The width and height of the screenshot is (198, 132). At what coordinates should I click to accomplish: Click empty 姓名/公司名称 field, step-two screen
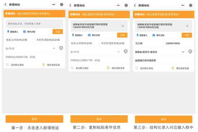[x=84, y=43]
